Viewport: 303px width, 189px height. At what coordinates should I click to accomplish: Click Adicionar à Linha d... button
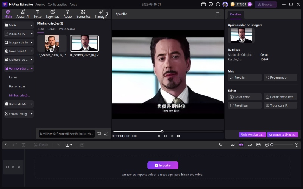click(283, 135)
